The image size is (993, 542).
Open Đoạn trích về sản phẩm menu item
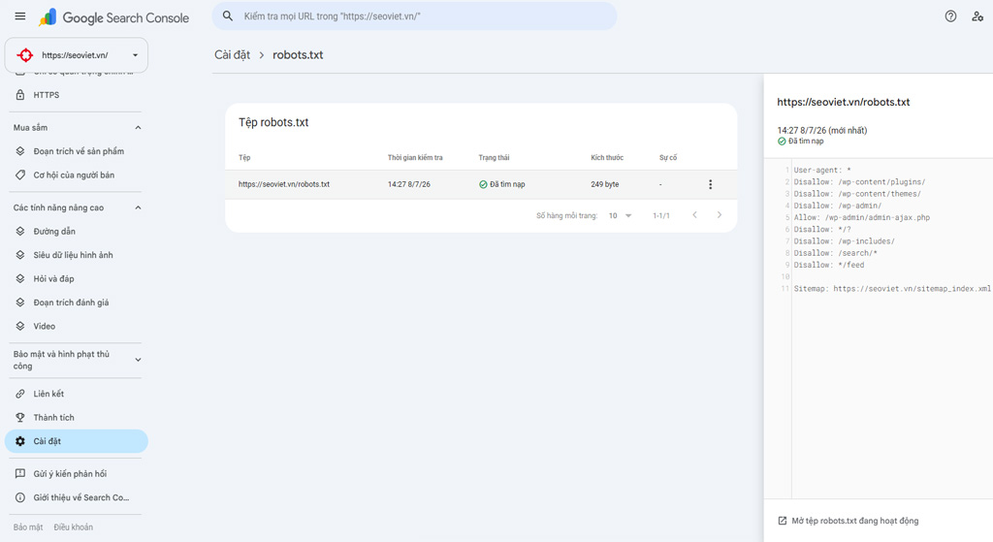click(x=76, y=151)
